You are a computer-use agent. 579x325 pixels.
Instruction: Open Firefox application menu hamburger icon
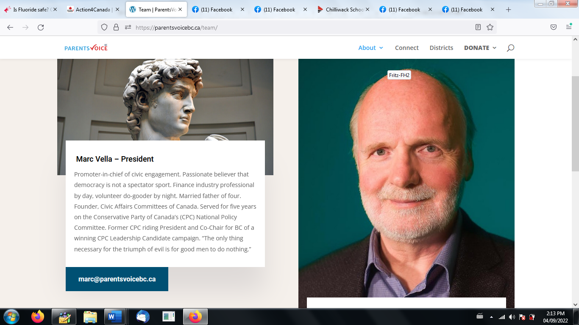click(569, 27)
